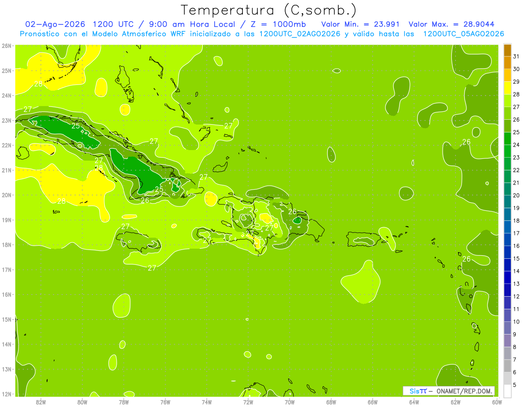Click the color bar segment between 25 and 26
Viewport: 528px width, 408px height.
507,126
